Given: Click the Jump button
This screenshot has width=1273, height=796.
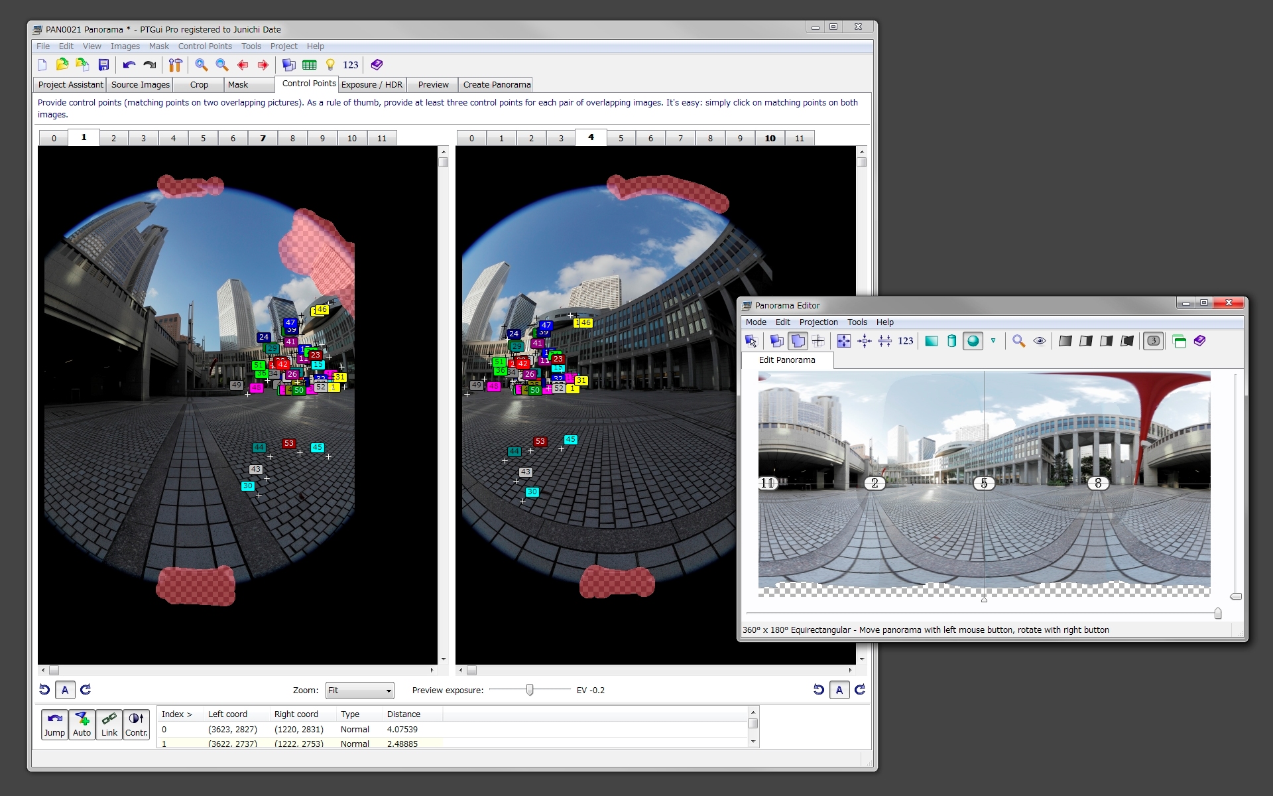Looking at the screenshot, I should [54, 724].
